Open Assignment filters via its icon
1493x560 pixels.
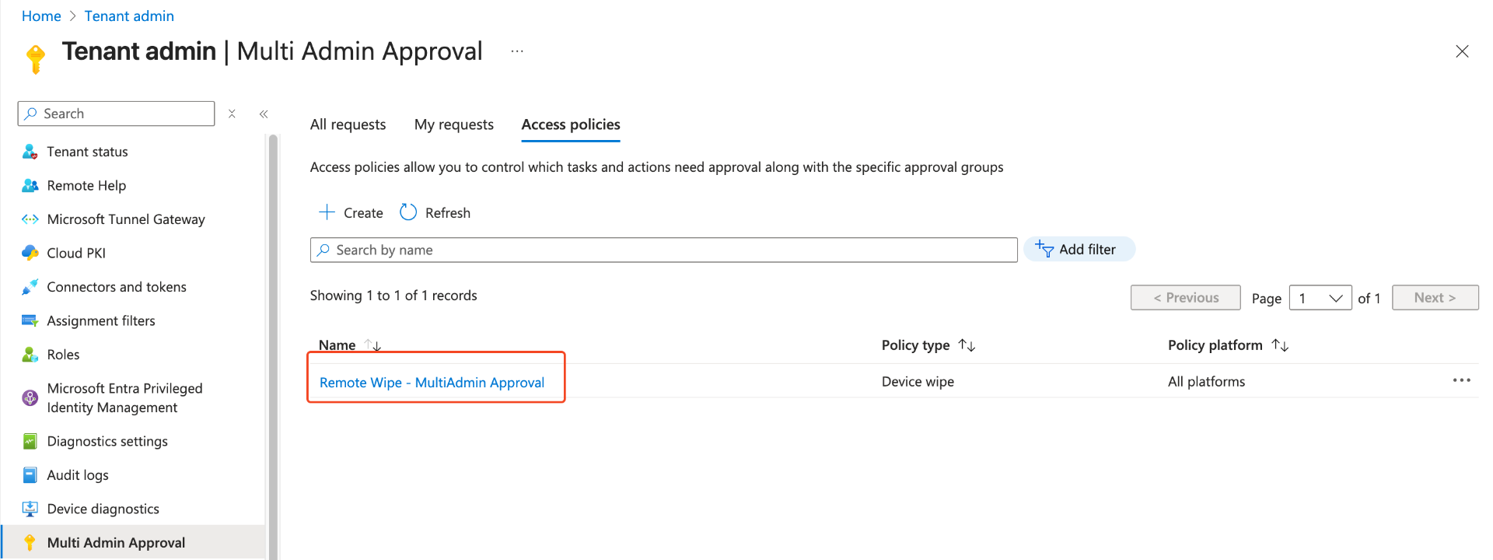(x=30, y=320)
